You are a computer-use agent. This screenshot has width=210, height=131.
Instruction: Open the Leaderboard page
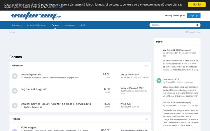(69, 25)
